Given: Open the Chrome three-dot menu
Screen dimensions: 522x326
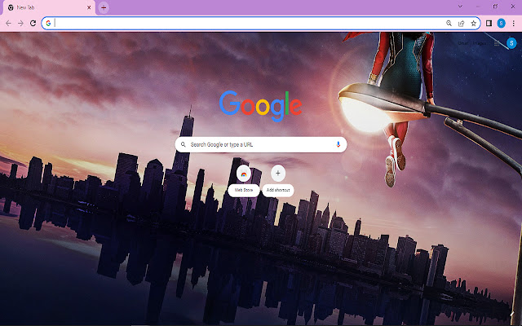Looking at the screenshot, I should tap(514, 24).
